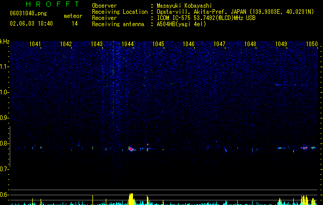The height and width of the screenshot is (205, 323).
Task: Click time axis marker 1046
Action: click(x=188, y=44)
